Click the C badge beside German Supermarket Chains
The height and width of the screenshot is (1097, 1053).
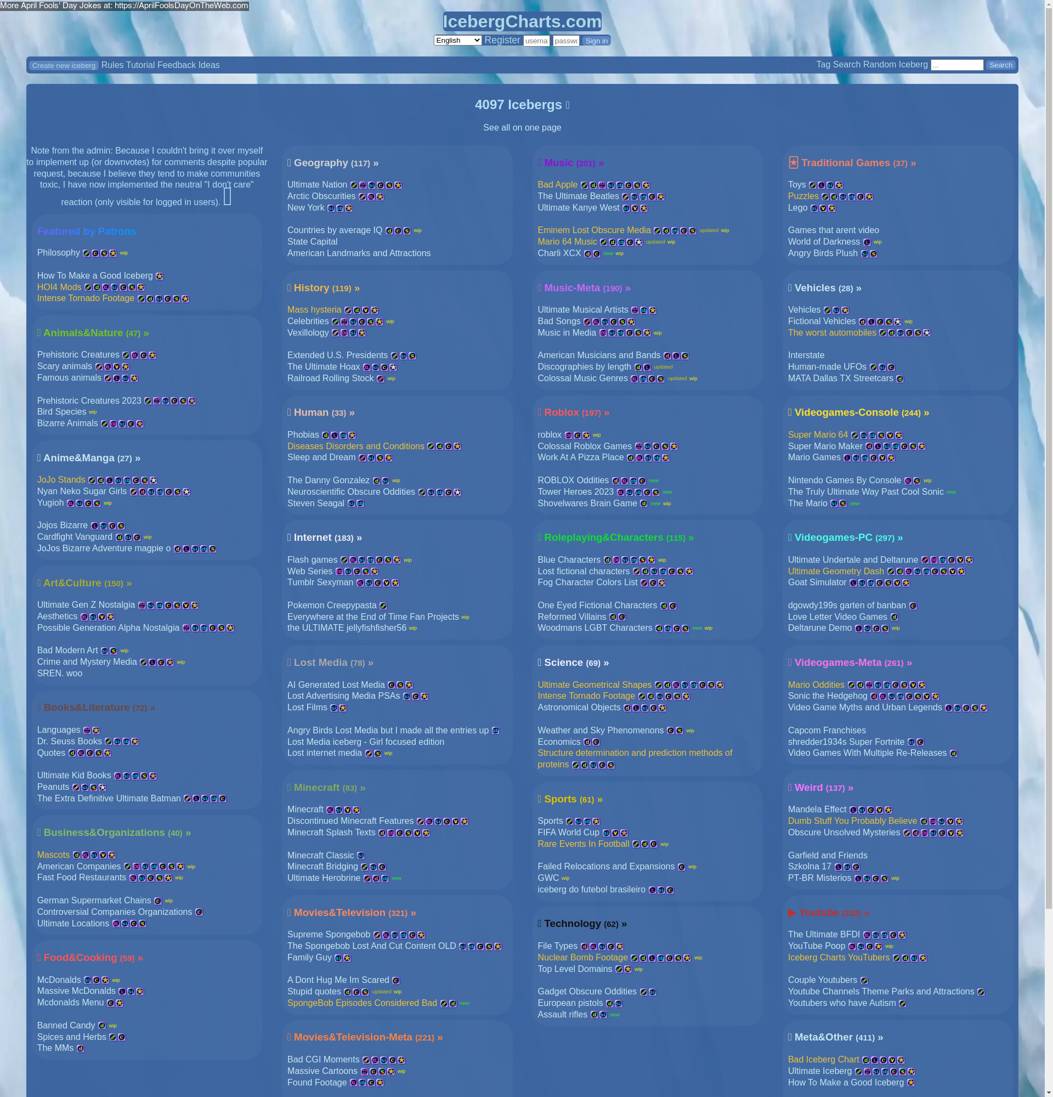click(x=158, y=901)
